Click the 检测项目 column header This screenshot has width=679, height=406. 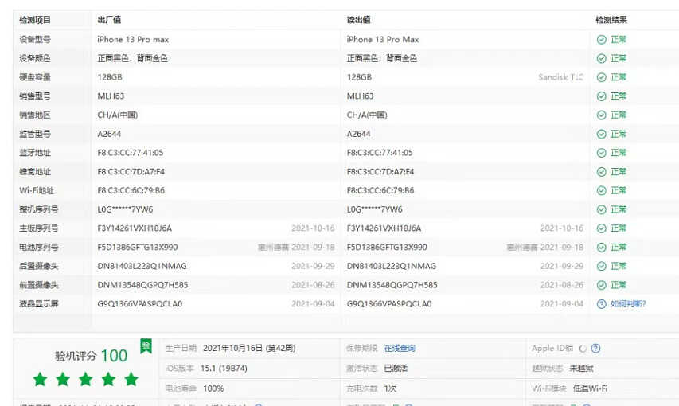click(35, 20)
